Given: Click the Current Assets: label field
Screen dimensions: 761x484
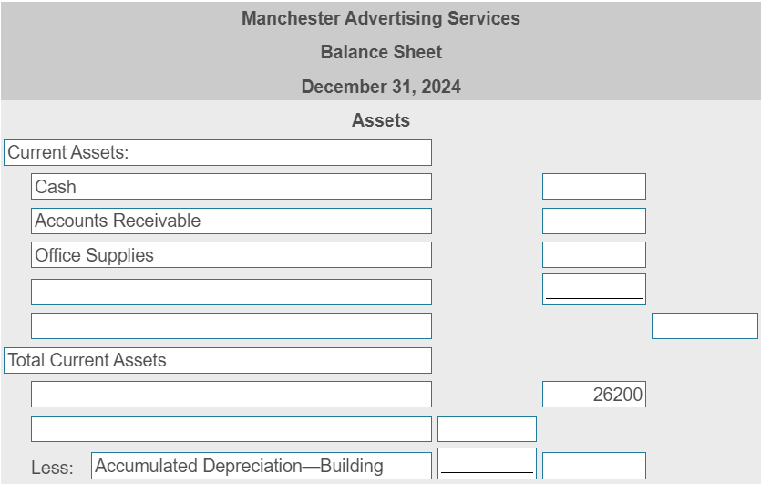Looking at the screenshot, I should [218, 152].
